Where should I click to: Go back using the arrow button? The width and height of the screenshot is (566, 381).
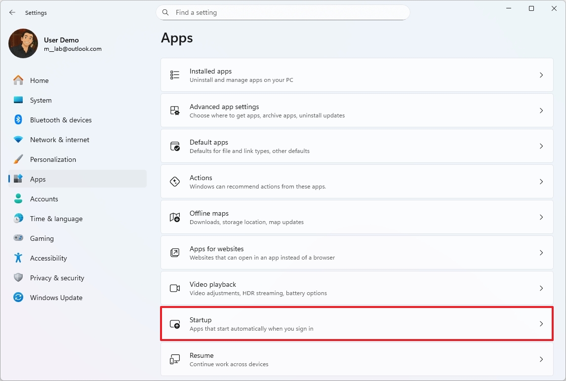pos(12,12)
